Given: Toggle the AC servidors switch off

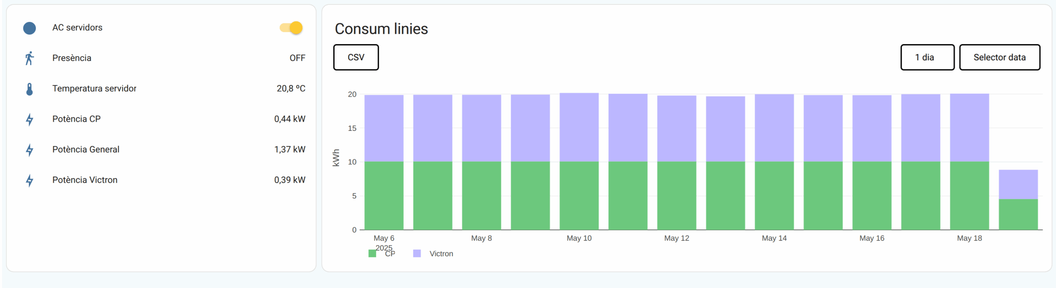Looking at the screenshot, I should tap(291, 28).
